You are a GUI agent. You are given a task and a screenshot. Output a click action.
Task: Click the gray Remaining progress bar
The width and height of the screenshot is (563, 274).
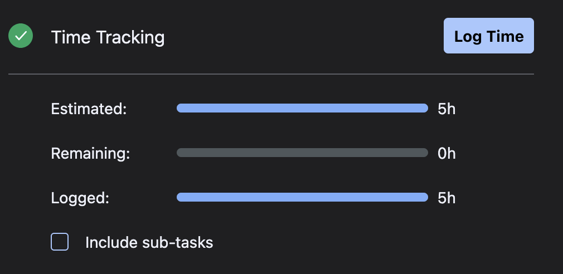pyautogui.click(x=302, y=153)
